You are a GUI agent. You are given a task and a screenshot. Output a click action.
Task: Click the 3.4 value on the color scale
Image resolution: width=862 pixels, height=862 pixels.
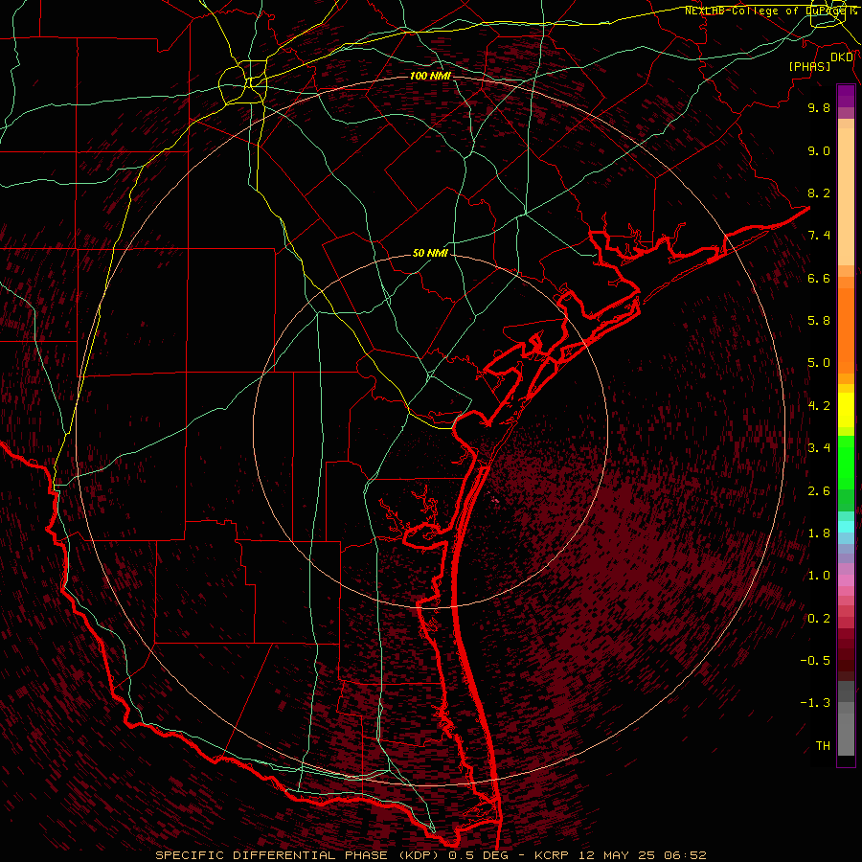click(819, 448)
